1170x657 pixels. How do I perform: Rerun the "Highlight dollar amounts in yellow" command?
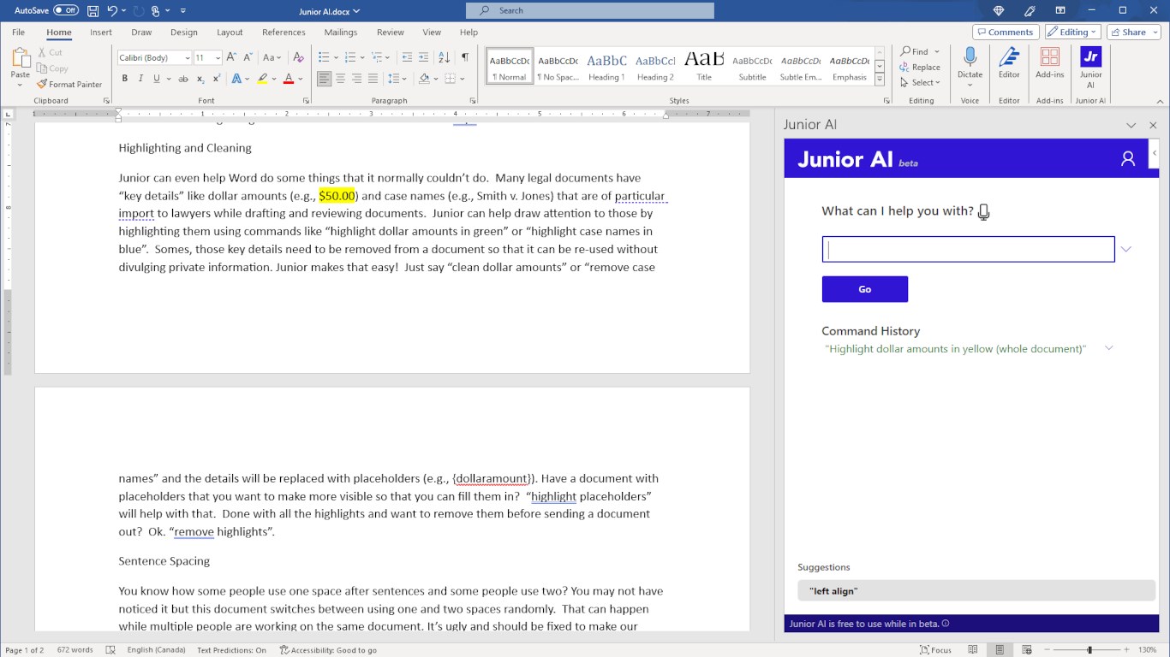[955, 349]
